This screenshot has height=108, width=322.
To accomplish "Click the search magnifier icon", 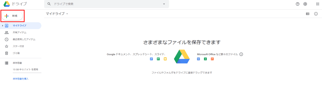I will click(49, 4).
